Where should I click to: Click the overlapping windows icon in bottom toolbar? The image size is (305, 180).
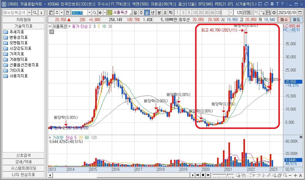click(x=243, y=175)
